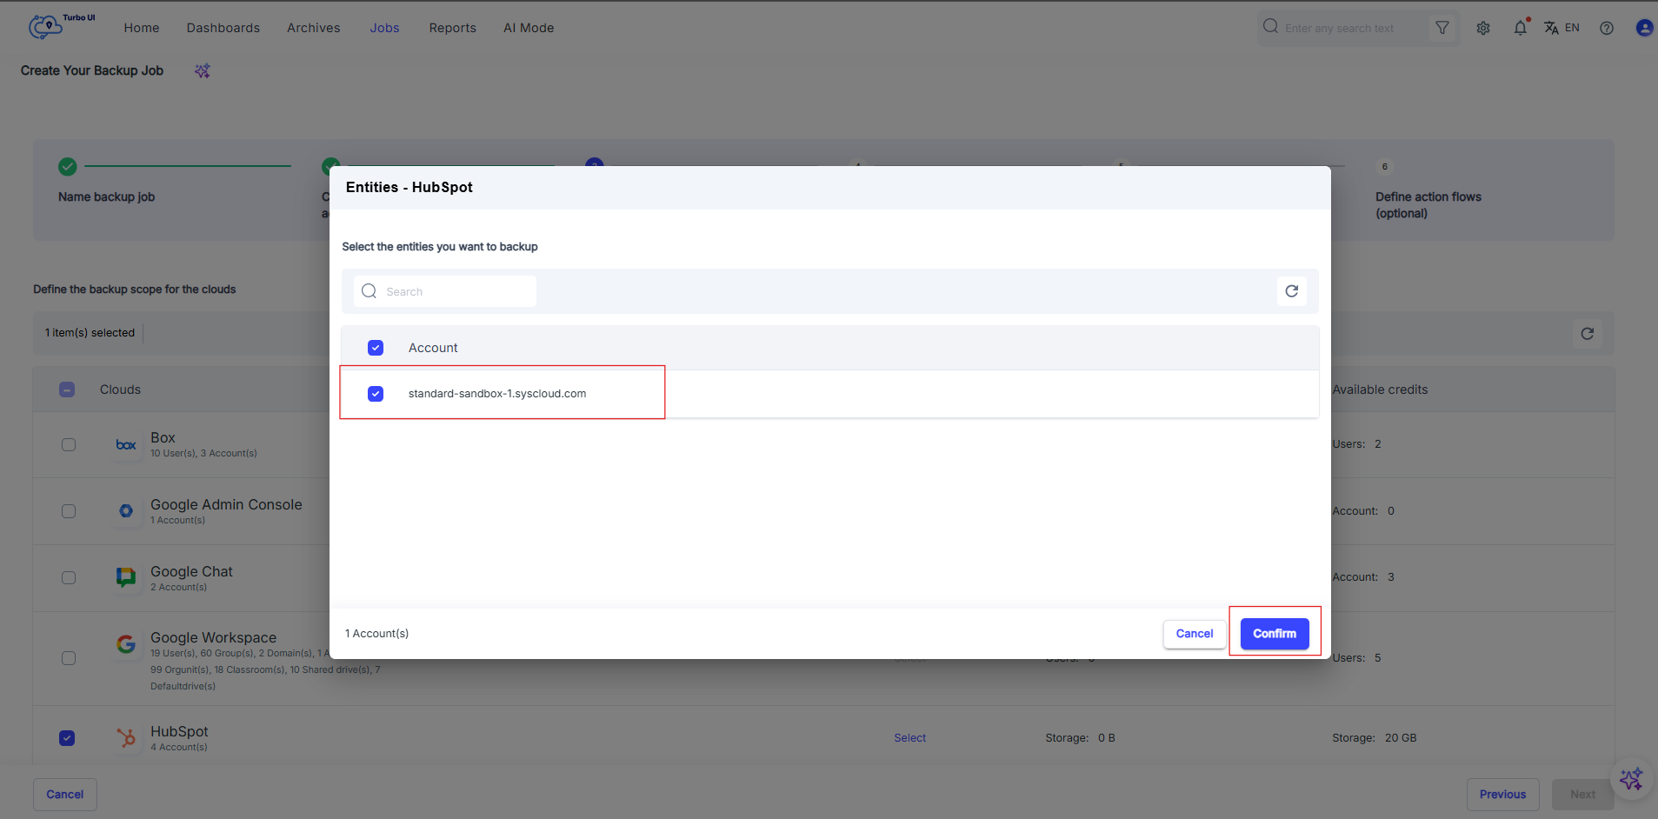This screenshot has width=1658, height=819.
Task: Open settings gear in top bar
Action: point(1483,28)
